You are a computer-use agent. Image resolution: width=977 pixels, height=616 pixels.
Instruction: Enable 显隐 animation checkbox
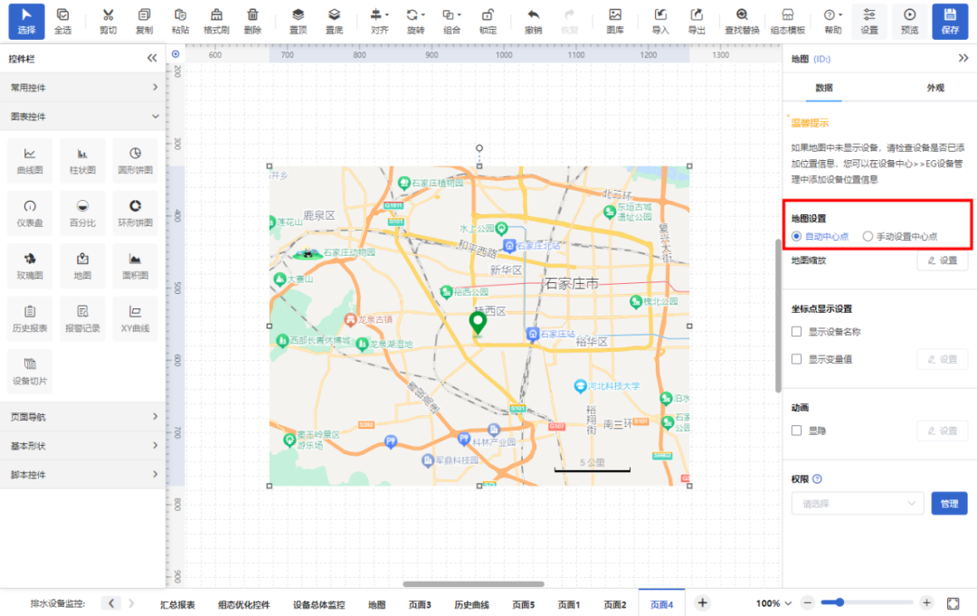[x=796, y=431]
